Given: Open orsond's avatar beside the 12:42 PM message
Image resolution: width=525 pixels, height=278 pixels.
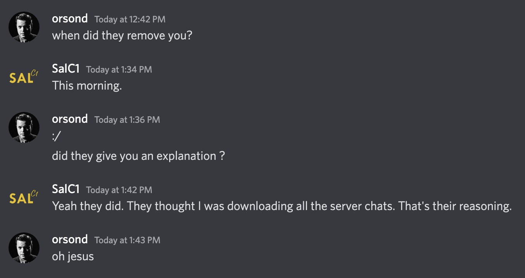Looking at the screenshot, I should (x=24, y=27).
